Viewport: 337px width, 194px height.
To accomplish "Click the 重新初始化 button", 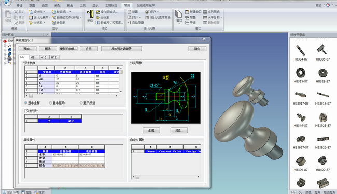I will click(68, 49).
